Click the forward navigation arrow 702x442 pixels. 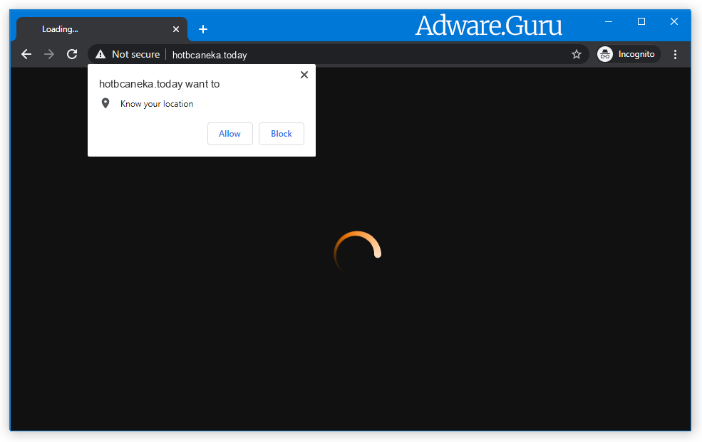(x=49, y=54)
